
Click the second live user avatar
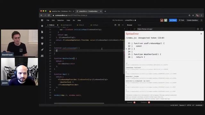[x=166, y=20]
